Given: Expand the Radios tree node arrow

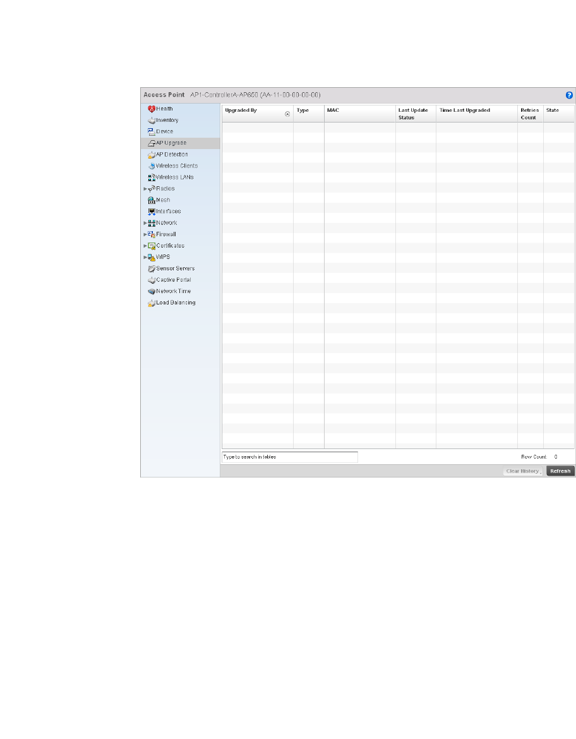Looking at the screenshot, I should point(145,189).
